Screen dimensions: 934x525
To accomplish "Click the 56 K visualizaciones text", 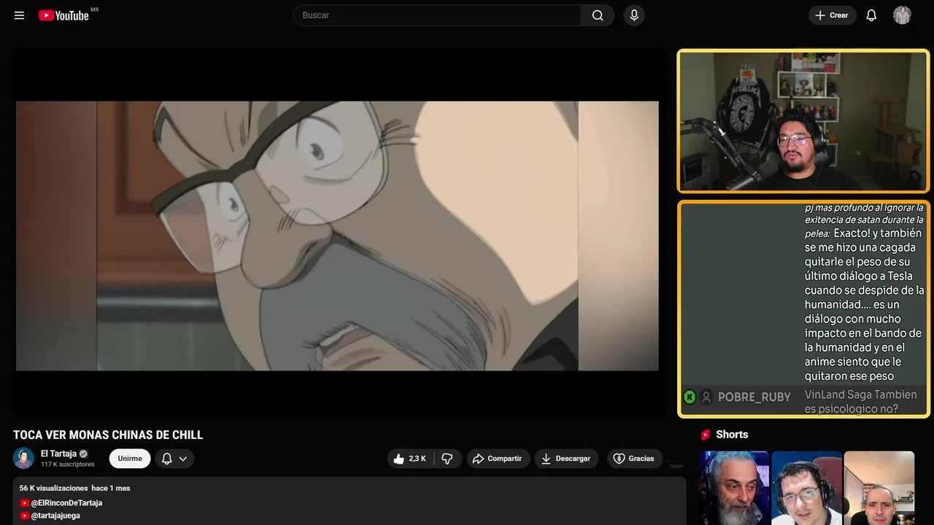I will [54, 488].
